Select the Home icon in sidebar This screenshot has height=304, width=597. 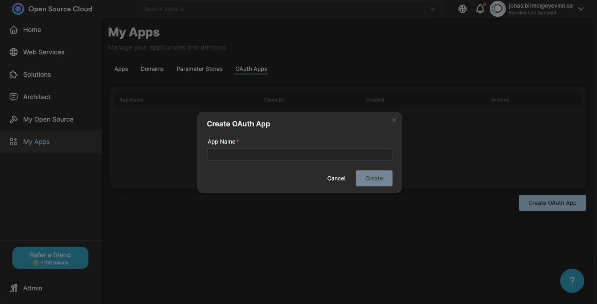click(14, 29)
